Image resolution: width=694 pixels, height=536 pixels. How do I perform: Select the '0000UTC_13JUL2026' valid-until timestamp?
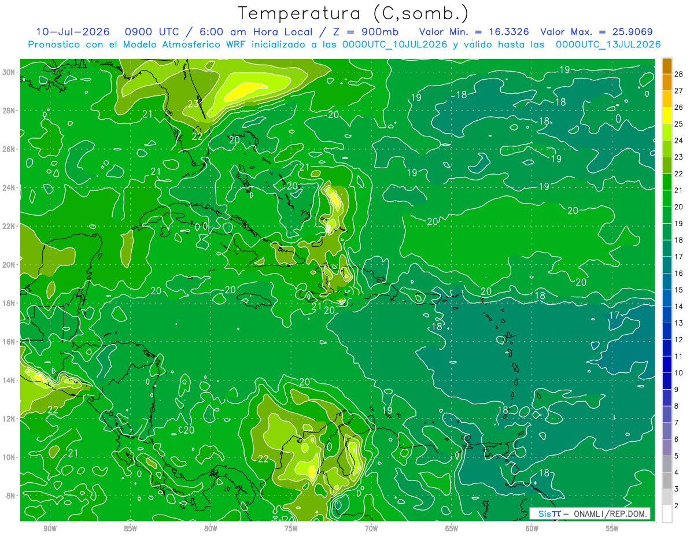608,45
